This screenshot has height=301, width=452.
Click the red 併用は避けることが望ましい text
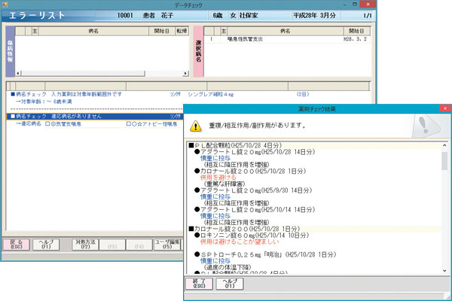(240, 242)
